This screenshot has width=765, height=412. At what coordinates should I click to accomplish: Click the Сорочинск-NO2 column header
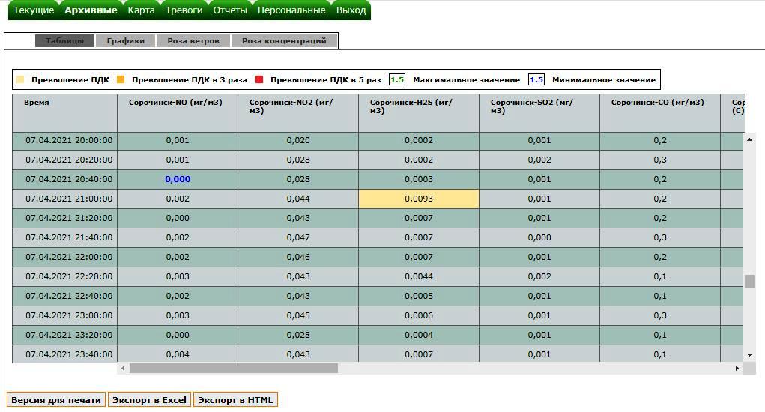click(x=297, y=106)
